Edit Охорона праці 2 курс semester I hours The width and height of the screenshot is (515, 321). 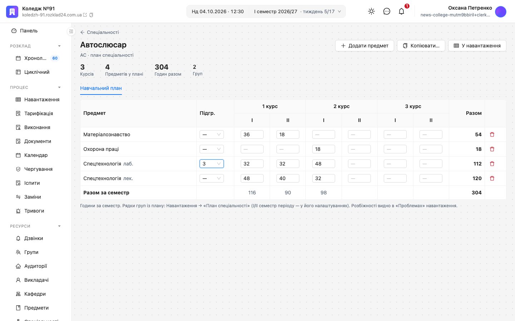(x=324, y=149)
